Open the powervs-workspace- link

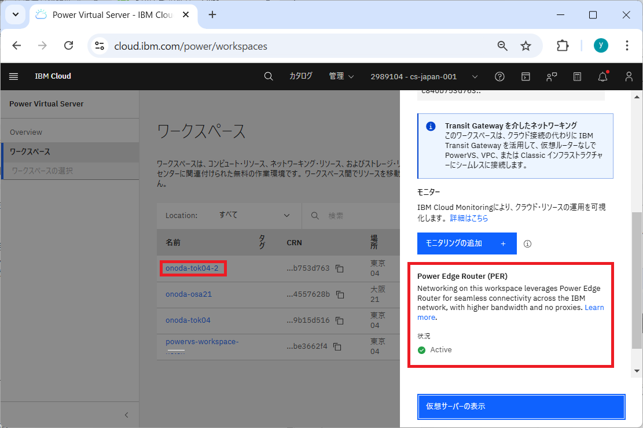202,342
